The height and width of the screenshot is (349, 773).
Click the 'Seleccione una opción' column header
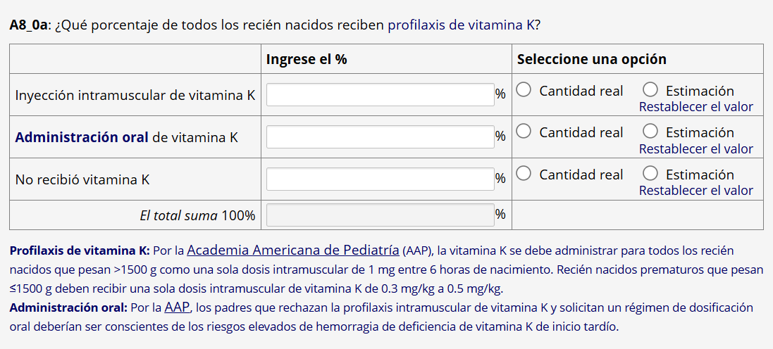(592, 60)
